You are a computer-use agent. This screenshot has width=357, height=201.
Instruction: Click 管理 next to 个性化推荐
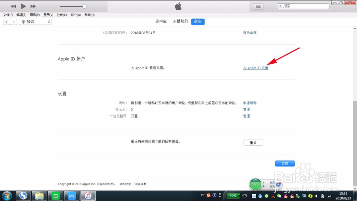point(246,116)
